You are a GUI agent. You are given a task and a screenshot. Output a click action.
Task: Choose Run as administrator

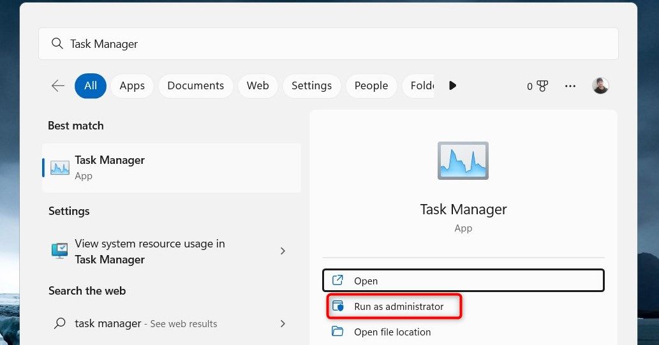click(x=395, y=306)
